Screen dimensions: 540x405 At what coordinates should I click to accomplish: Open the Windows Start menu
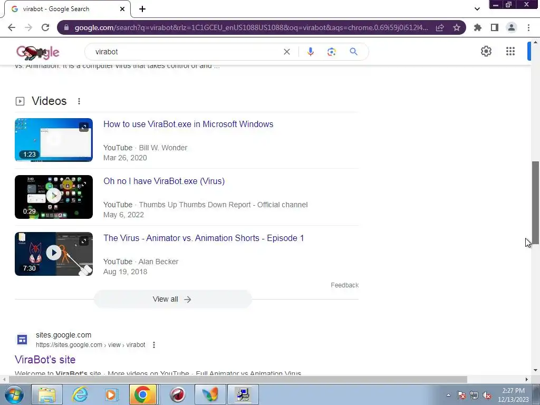click(14, 394)
